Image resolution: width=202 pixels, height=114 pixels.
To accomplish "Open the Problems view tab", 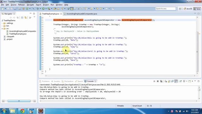I will point(45,81).
